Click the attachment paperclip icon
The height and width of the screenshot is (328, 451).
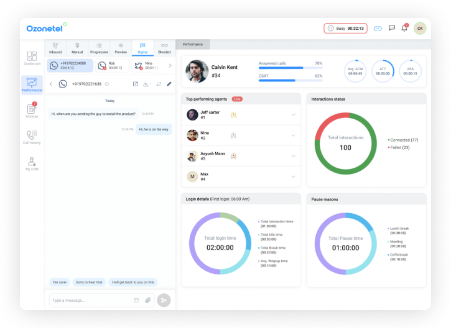click(x=148, y=300)
